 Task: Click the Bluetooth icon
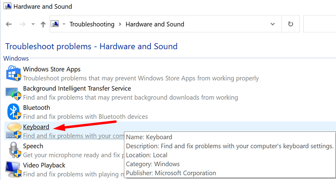[14, 112]
